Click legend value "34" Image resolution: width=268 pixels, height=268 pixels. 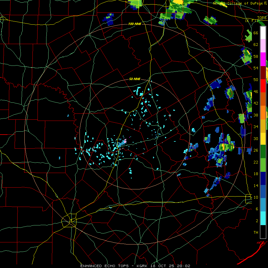(x=256, y=127)
